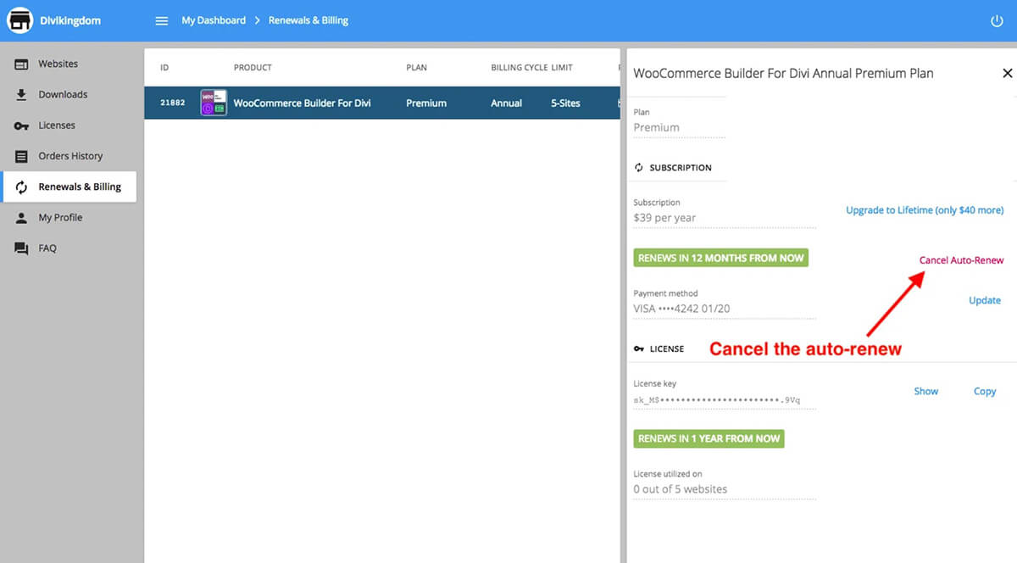
Task: Click the License section key icon
Action: coord(639,348)
